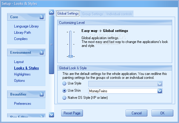Click the Customizing Level group title

72,23
